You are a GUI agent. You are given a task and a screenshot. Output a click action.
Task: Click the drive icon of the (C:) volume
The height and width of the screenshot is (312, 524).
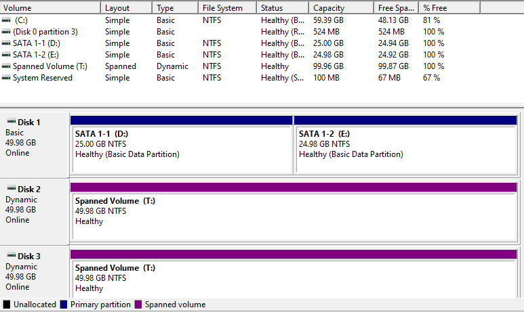coord(6,20)
